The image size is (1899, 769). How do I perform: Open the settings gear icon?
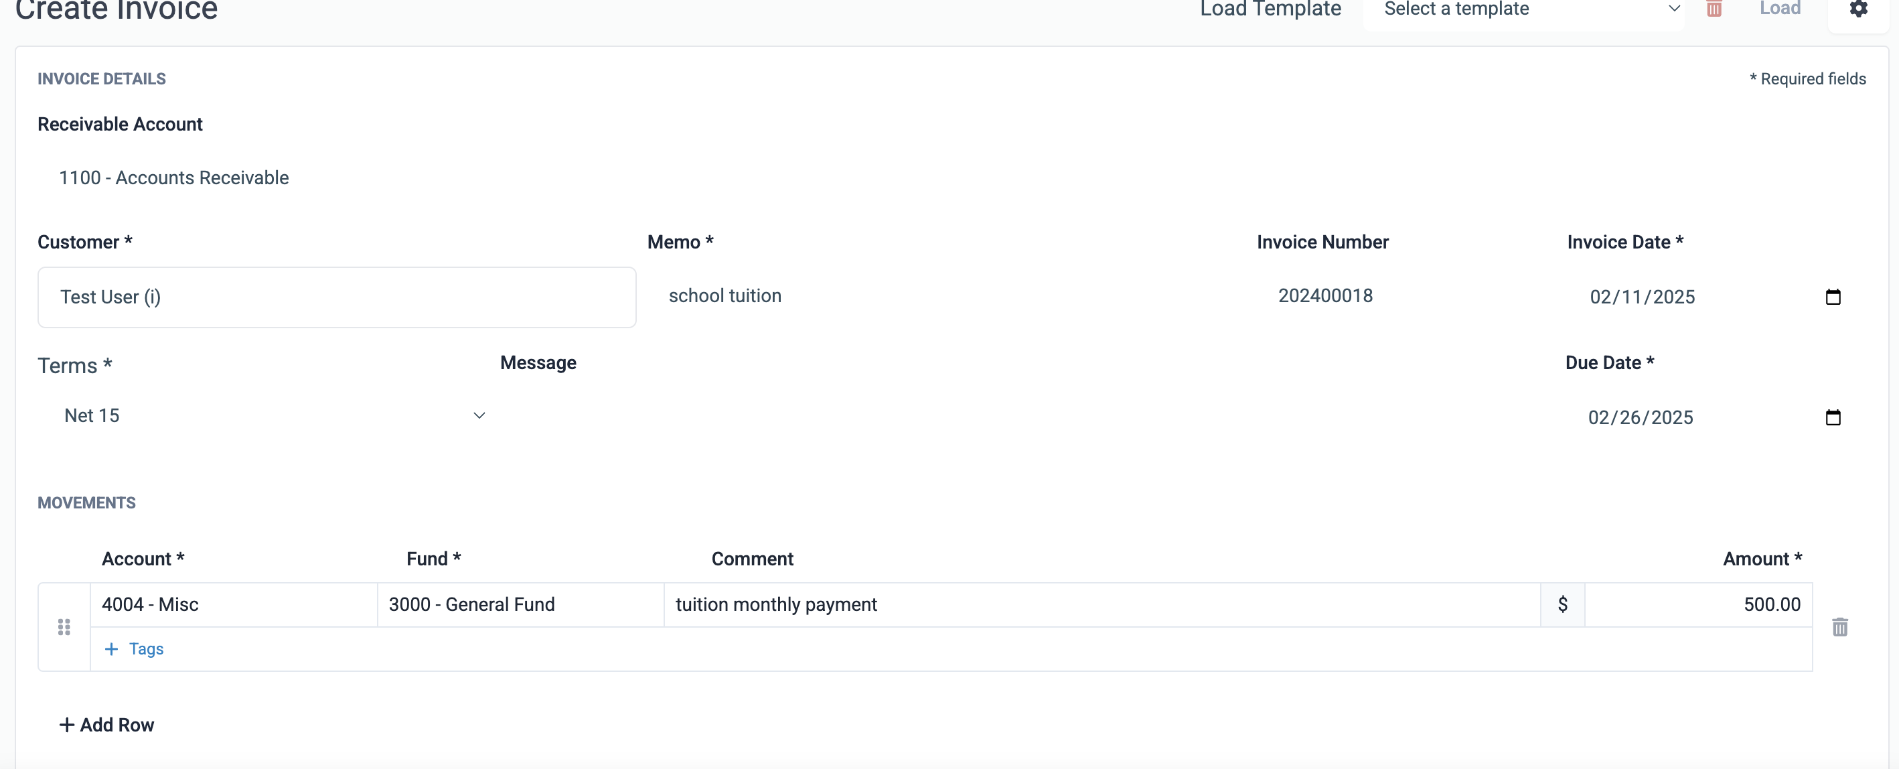[1858, 9]
